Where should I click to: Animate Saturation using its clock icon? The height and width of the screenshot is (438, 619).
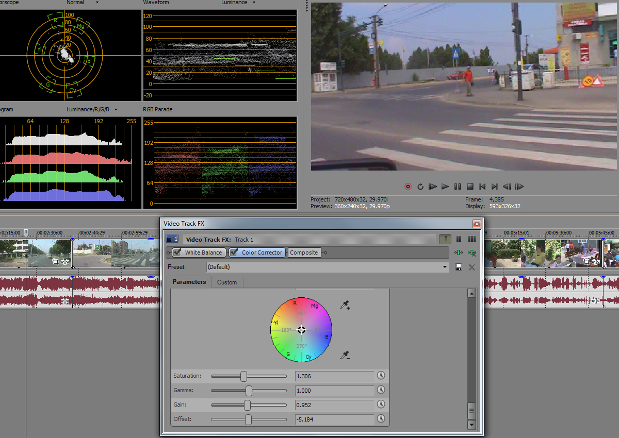[x=381, y=376]
